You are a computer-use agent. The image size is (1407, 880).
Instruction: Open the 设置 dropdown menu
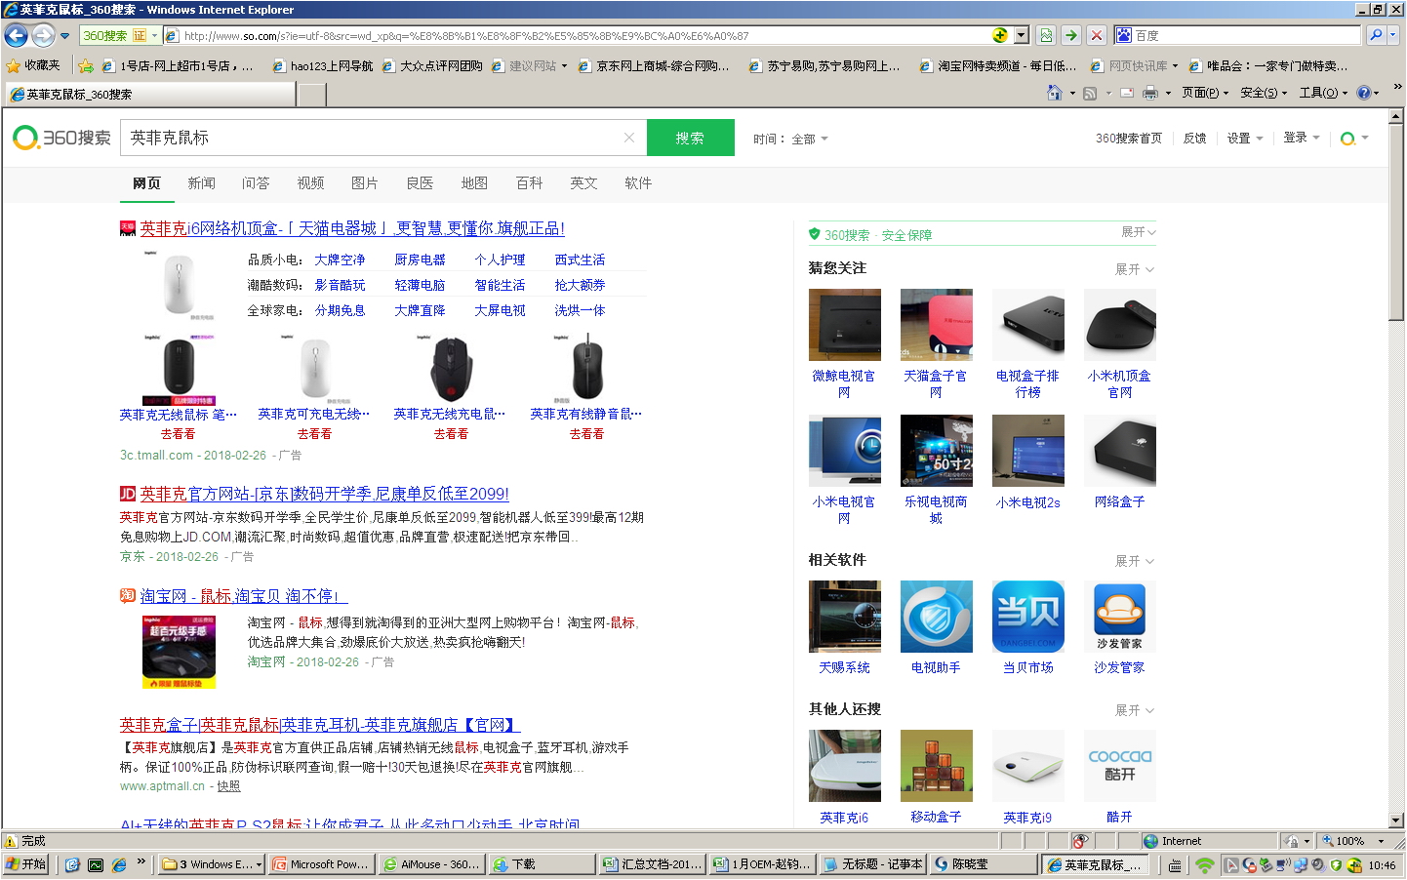[x=1244, y=139]
